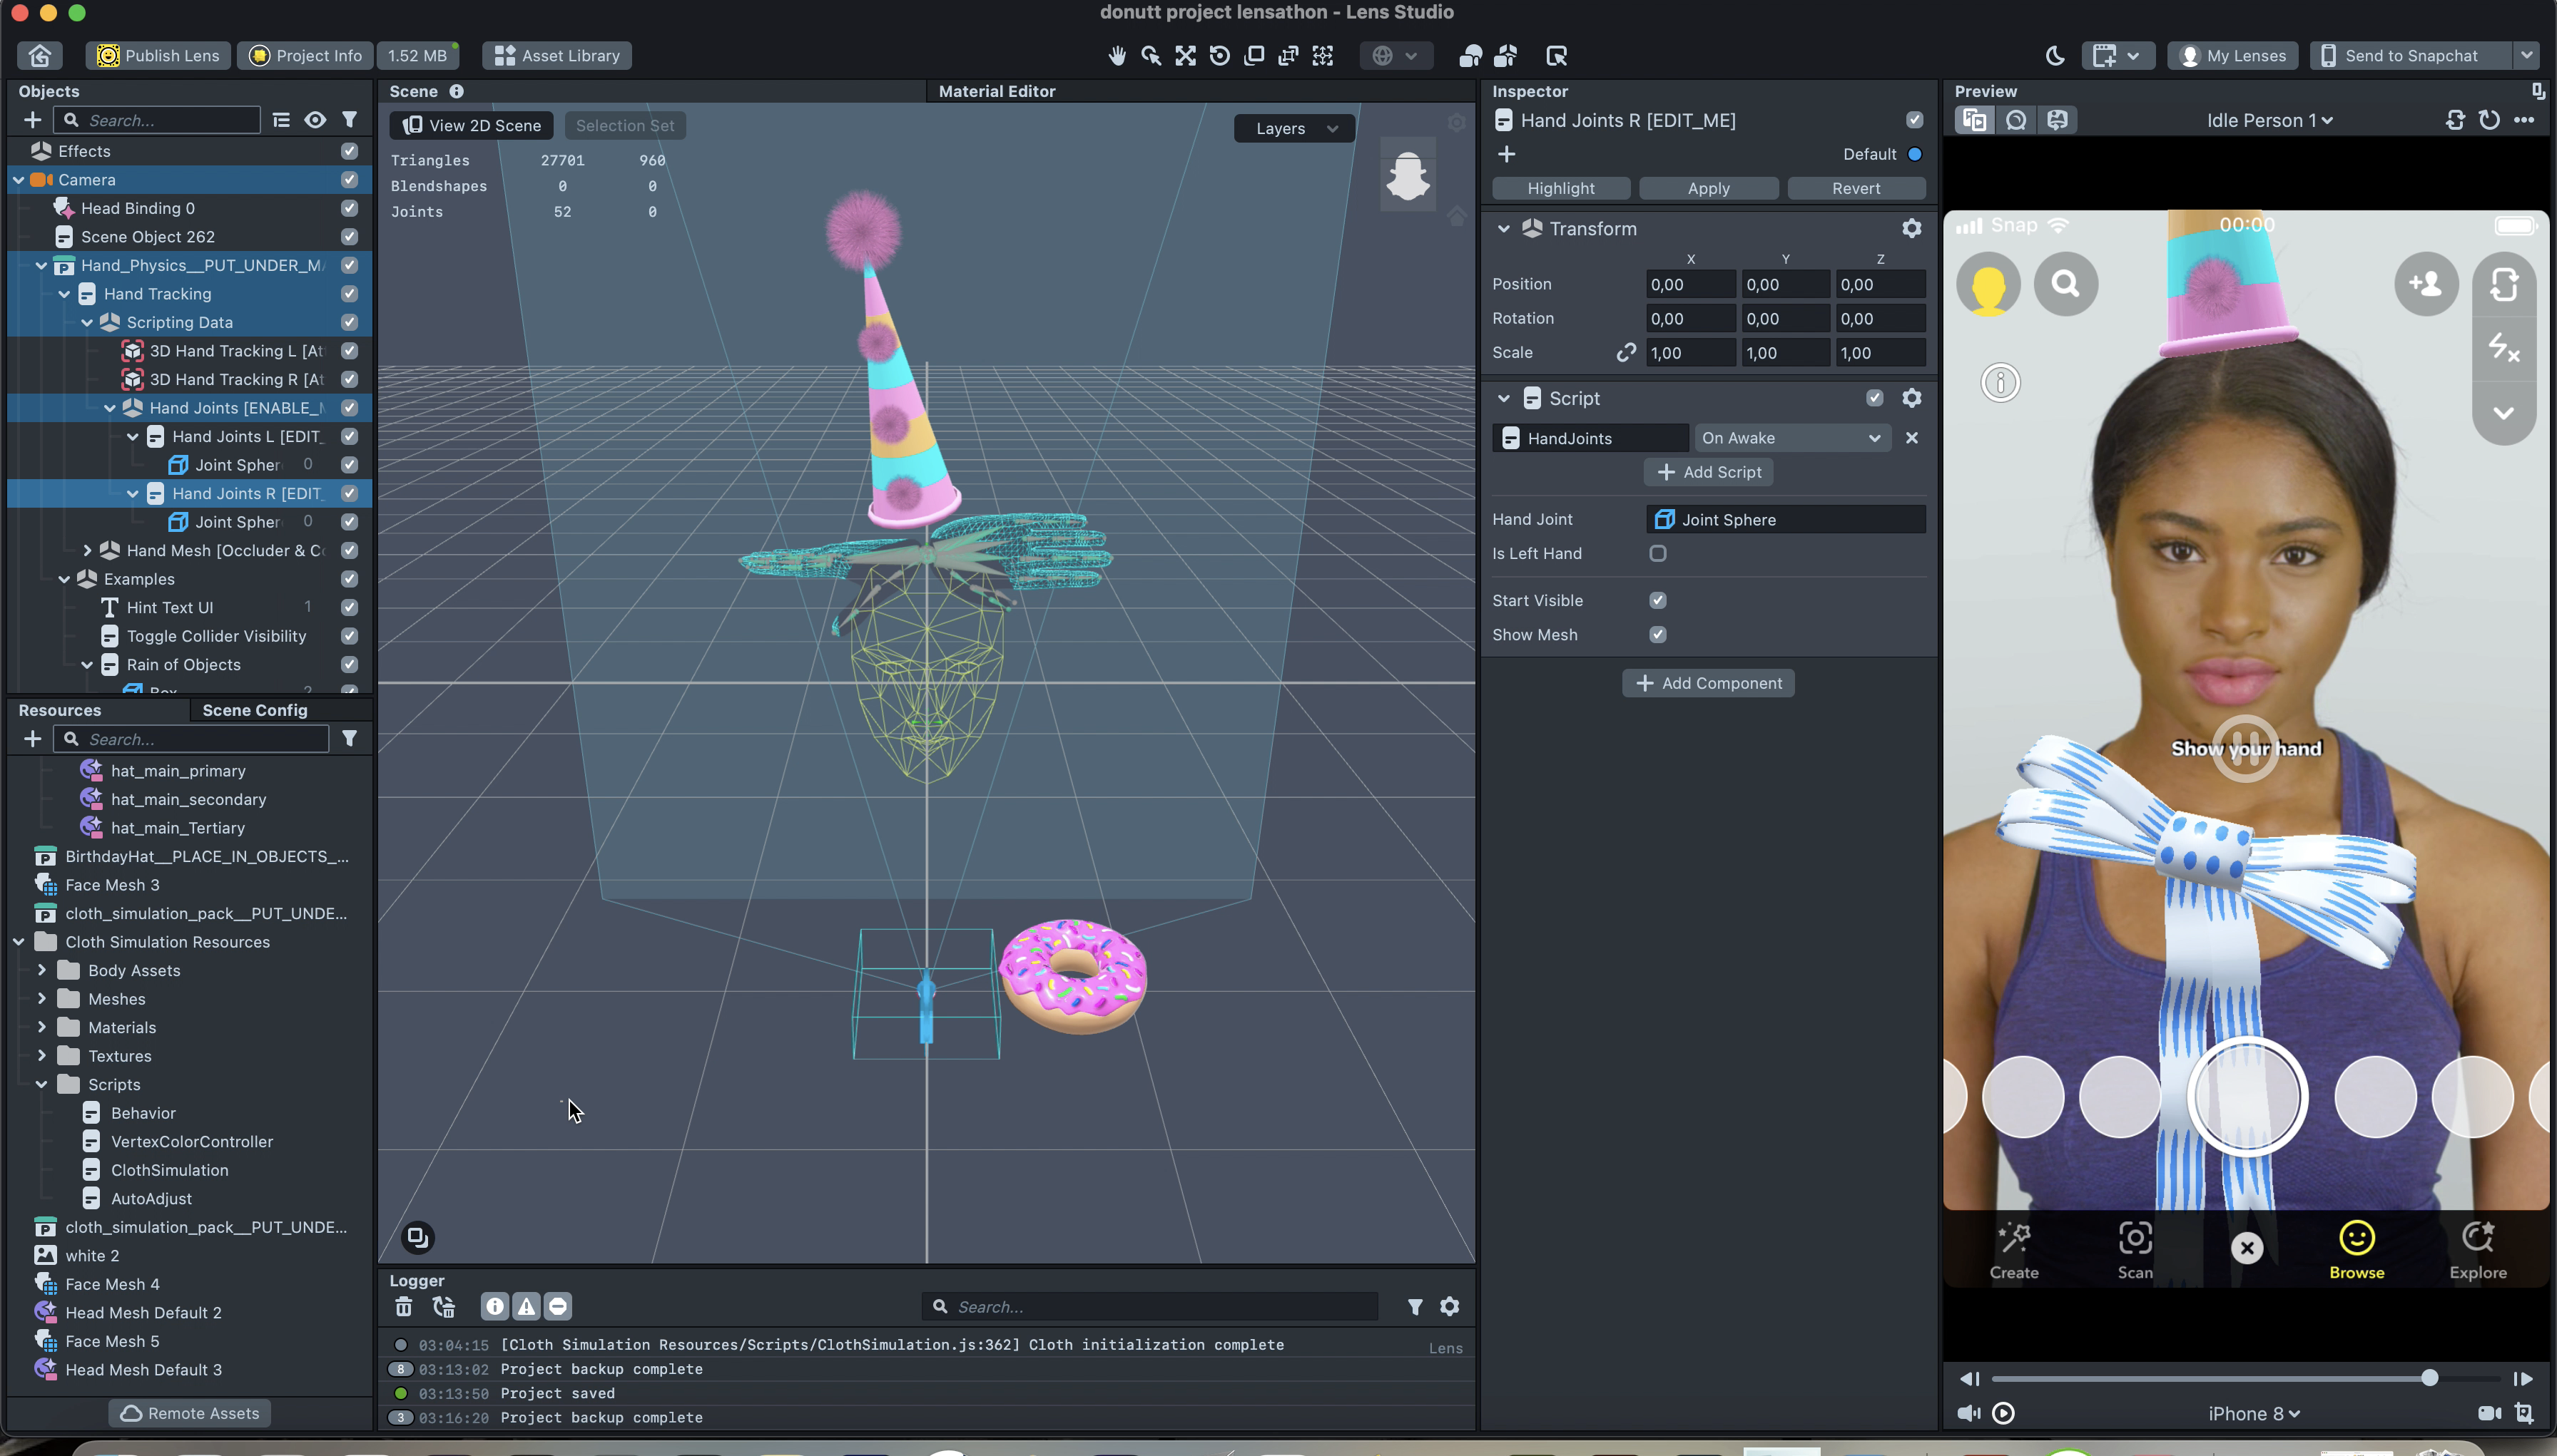Switch to the Material Editor tab
The width and height of the screenshot is (2557, 1456).
(997, 91)
